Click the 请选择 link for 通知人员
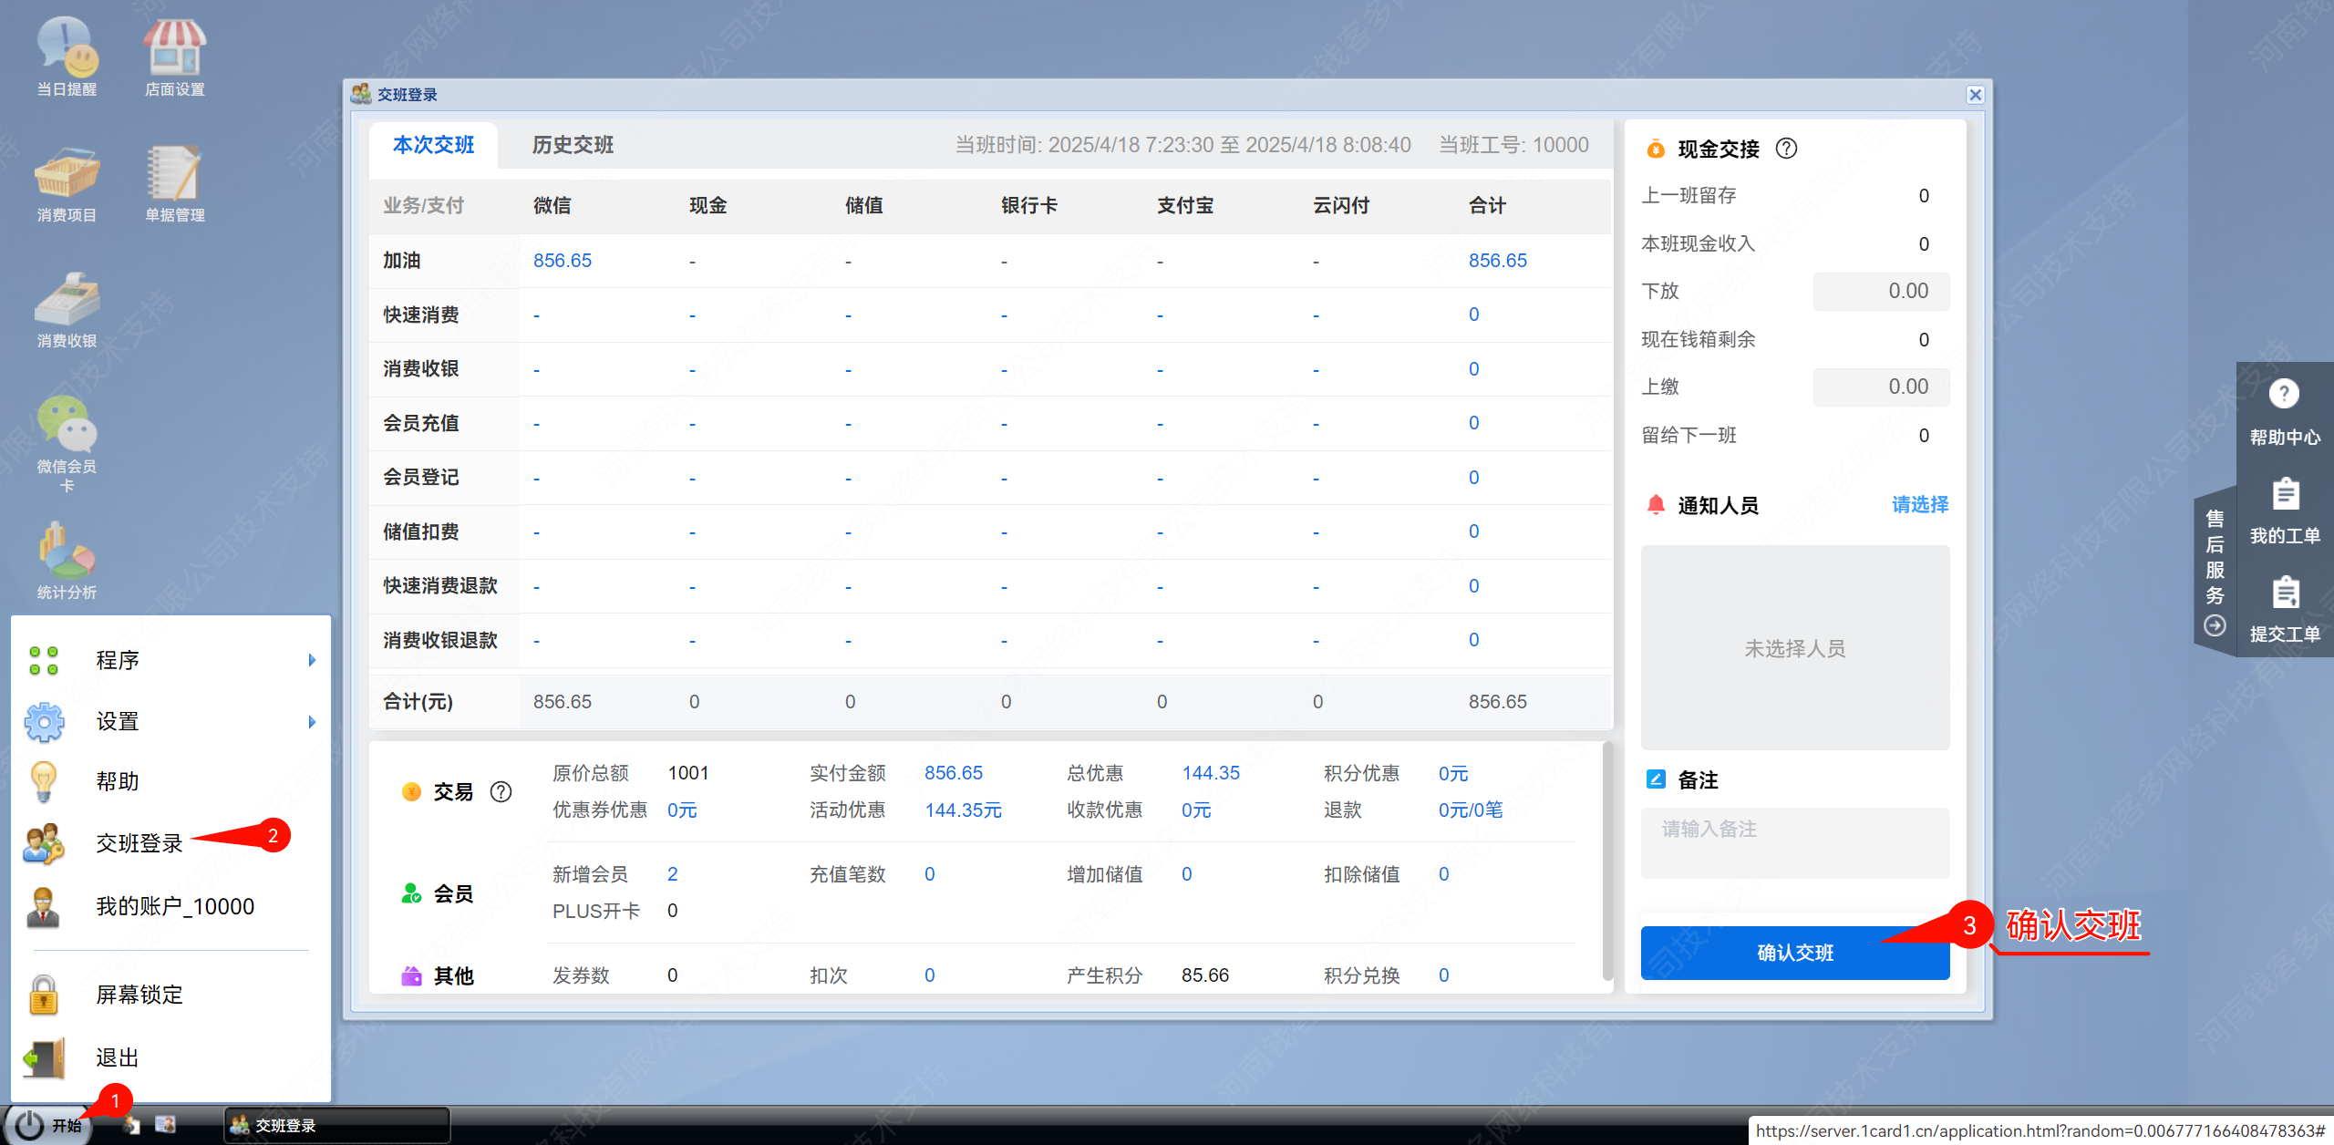This screenshot has height=1145, width=2334. coord(1919,505)
